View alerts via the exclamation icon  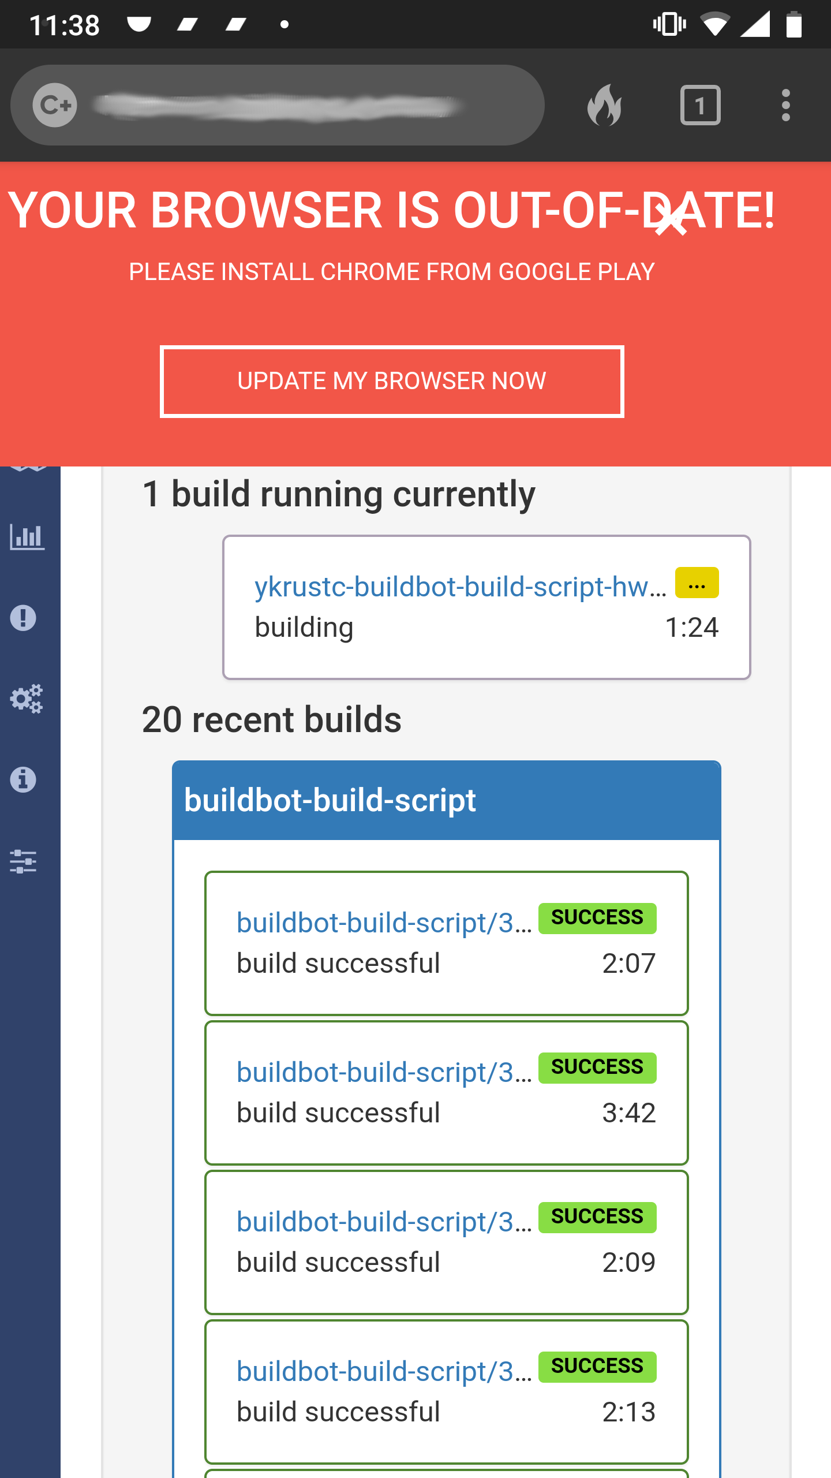tap(24, 618)
